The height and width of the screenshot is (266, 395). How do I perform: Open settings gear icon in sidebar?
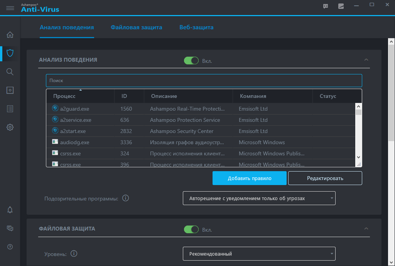point(10,127)
